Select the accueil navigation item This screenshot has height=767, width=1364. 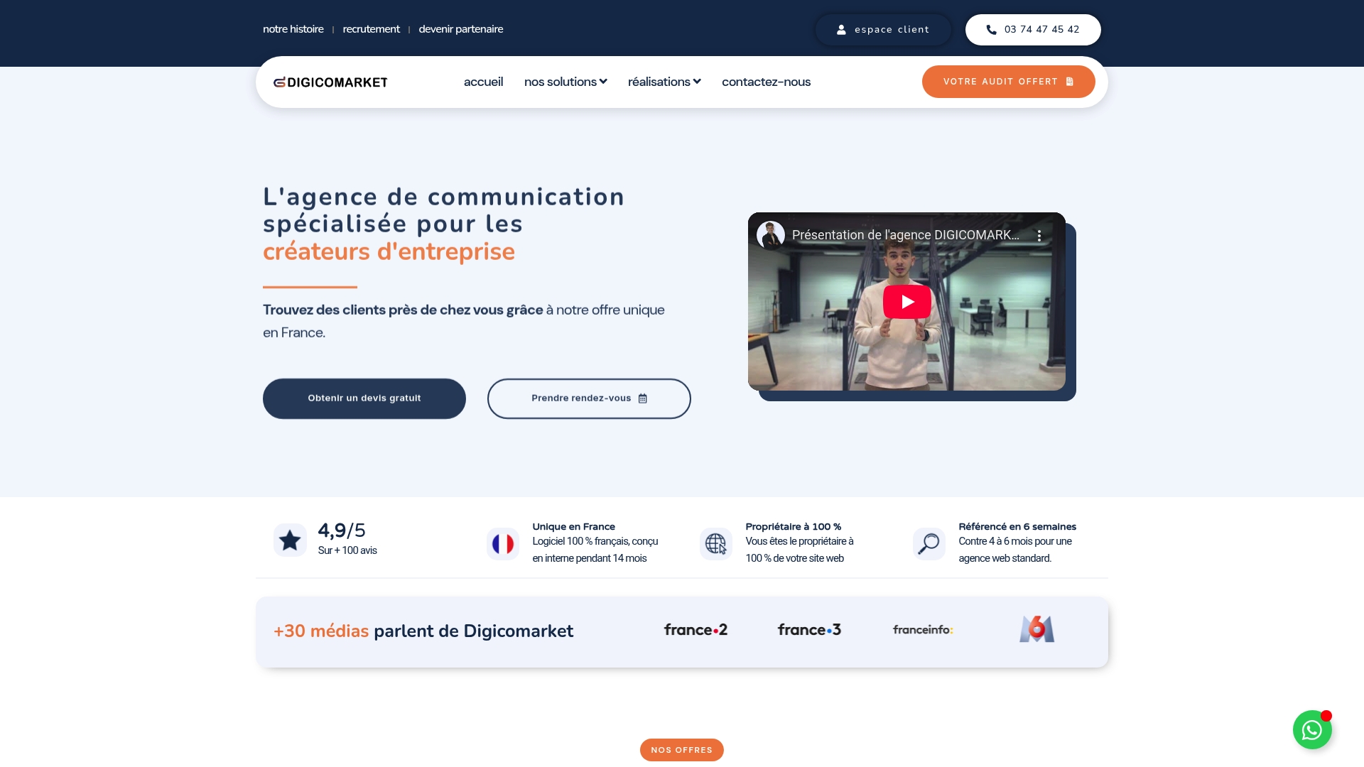click(x=483, y=82)
